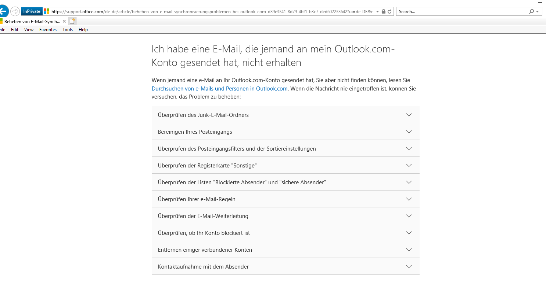This screenshot has height=288, width=546.
Task: Open the Help menu
Action: [83, 30]
